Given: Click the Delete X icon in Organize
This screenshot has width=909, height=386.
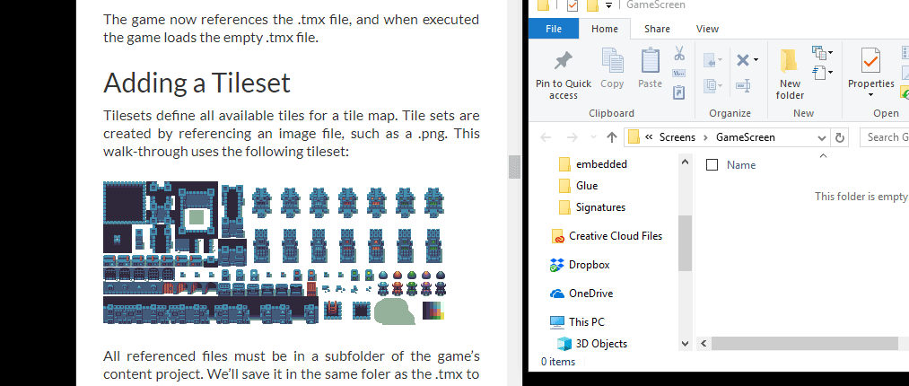Looking at the screenshot, I should 742,60.
